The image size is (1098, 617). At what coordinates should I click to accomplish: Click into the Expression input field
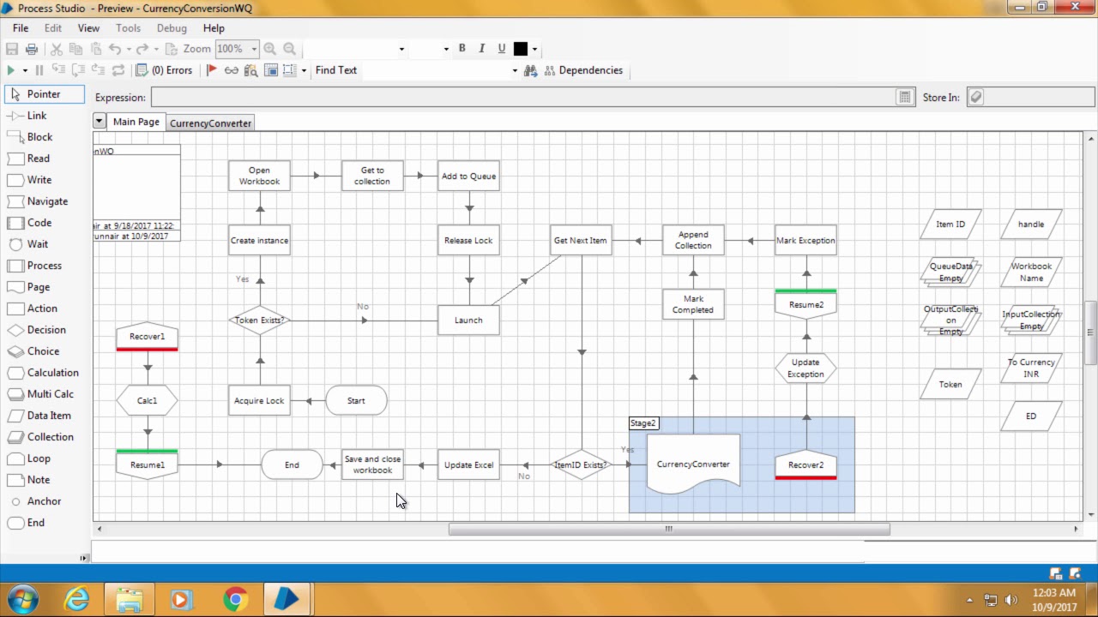523,98
